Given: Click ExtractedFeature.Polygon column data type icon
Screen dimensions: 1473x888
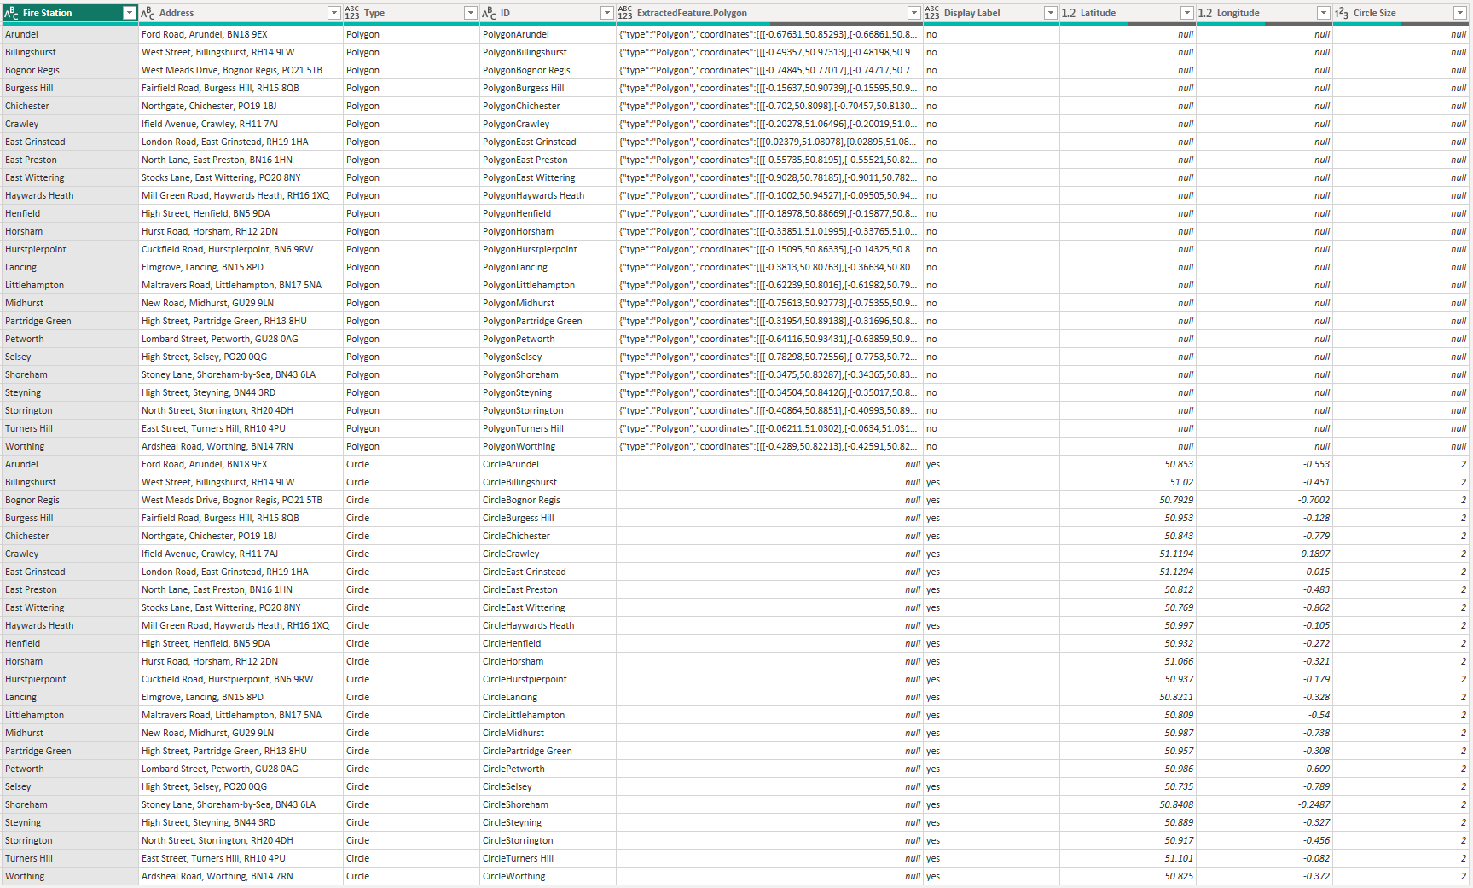Looking at the screenshot, I should click(625, 13).
